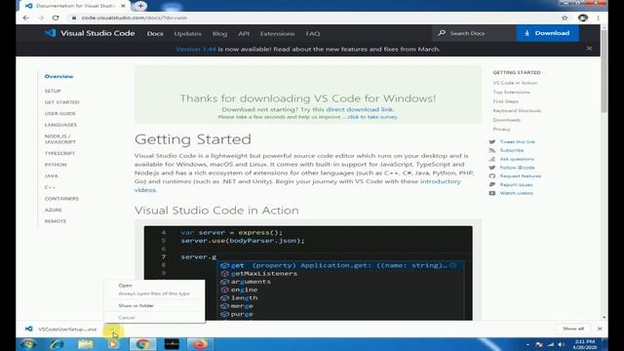This screenshot has height=351, width=624.
Task: Jump to First Steps in right sidebar
Action: point(505,101)
